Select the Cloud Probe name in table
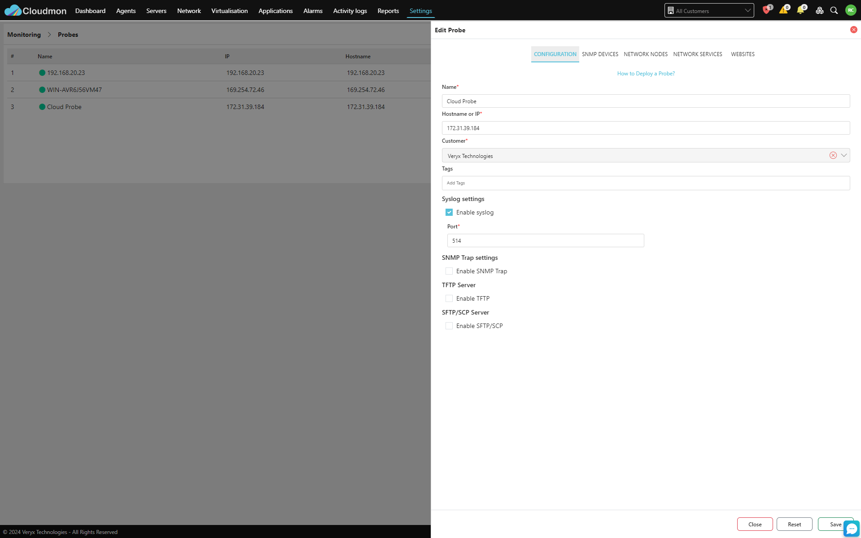This screenshot has height=538, width=861. coord(64,107)
